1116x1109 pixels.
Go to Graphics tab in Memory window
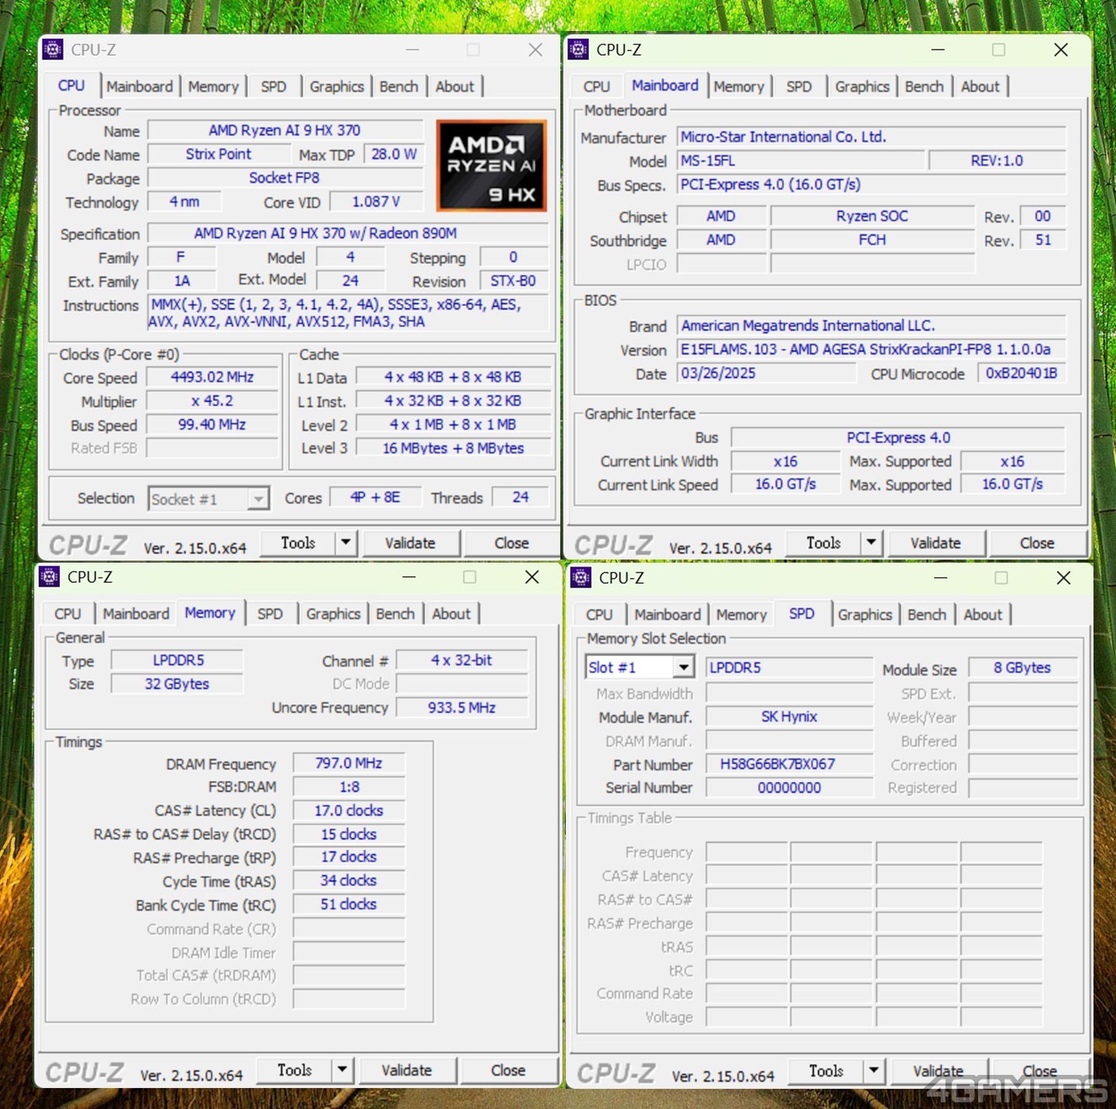pyautogui.click(x=333, y=614)
